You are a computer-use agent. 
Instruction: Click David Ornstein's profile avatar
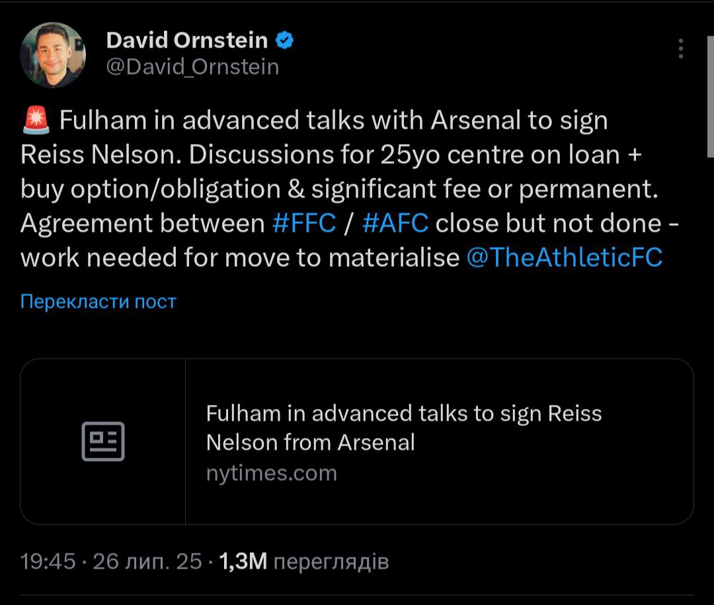click(53, 55)
